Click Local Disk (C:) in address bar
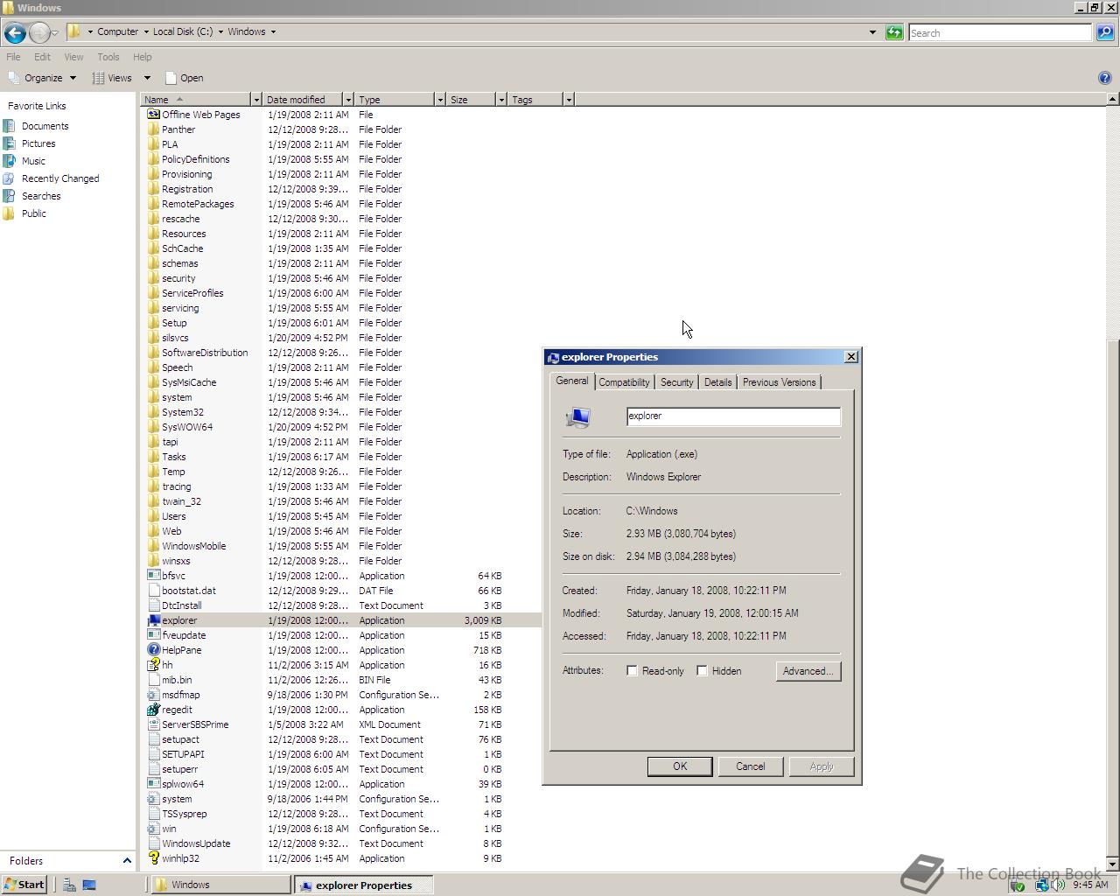The image size is (1120, 896). click(182, 31)
